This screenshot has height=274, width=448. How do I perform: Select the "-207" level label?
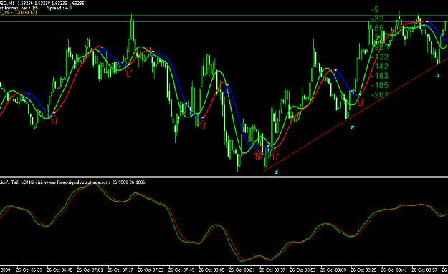click(x=380, y=94)
